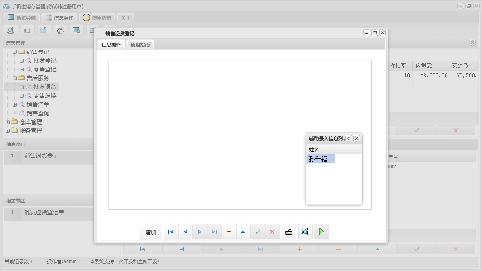Screen dimensions: 482x271
Task: Expand the 批发退货 tree node
Action: point(22,87)
